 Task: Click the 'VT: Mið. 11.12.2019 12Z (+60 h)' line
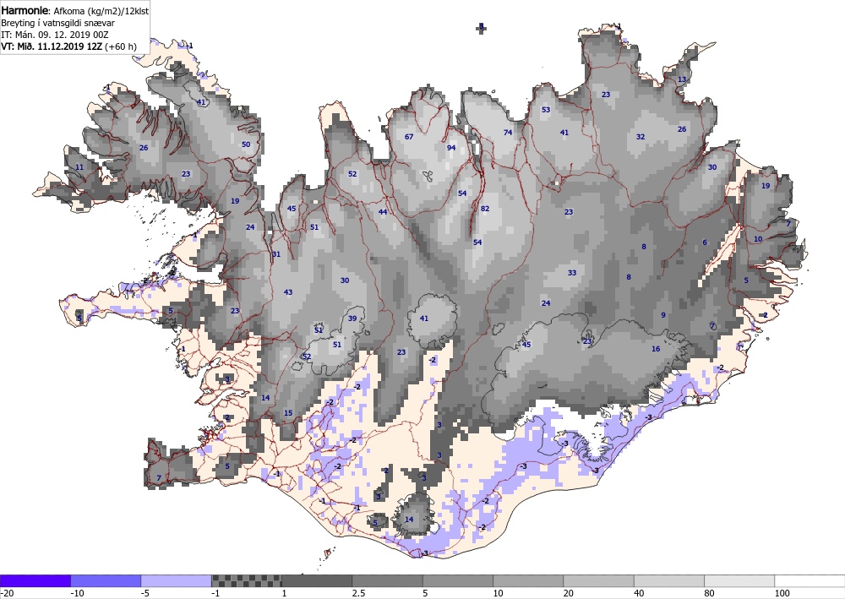pos(68,46)
